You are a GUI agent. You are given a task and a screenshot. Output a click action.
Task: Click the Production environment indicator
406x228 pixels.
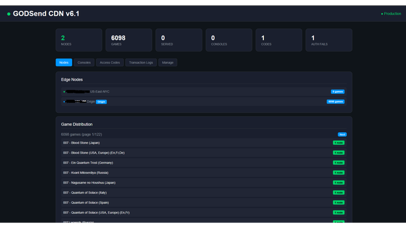click(391, 14)
